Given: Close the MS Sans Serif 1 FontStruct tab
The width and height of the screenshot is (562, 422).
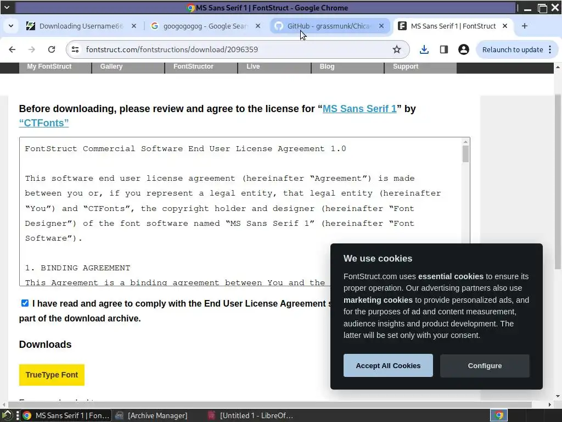Looking at the screenshot, I should [x=505, y=26].
